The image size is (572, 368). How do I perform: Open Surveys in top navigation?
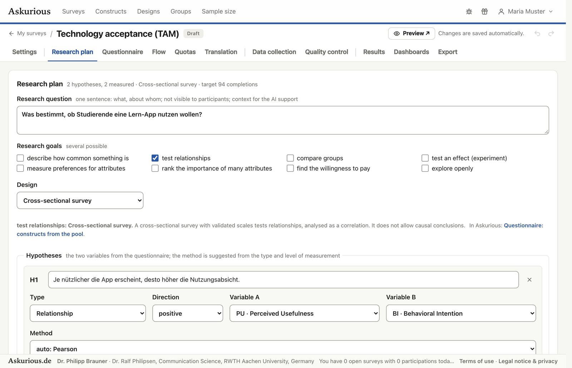[73, 11]
